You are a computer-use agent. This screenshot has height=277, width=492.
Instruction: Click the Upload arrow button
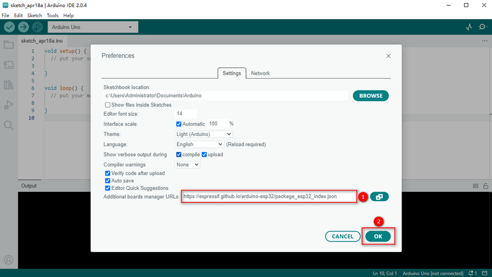pyautogui.click(x=23, y=27)
